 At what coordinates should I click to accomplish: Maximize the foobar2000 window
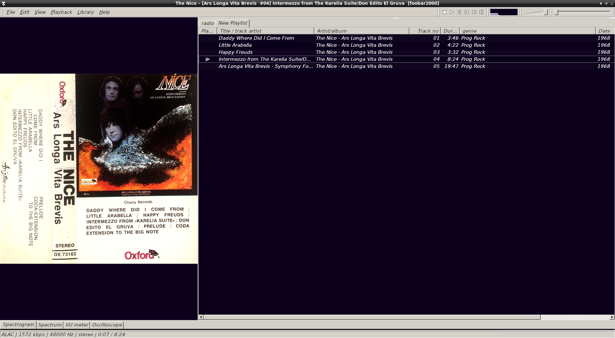(606, 3)
